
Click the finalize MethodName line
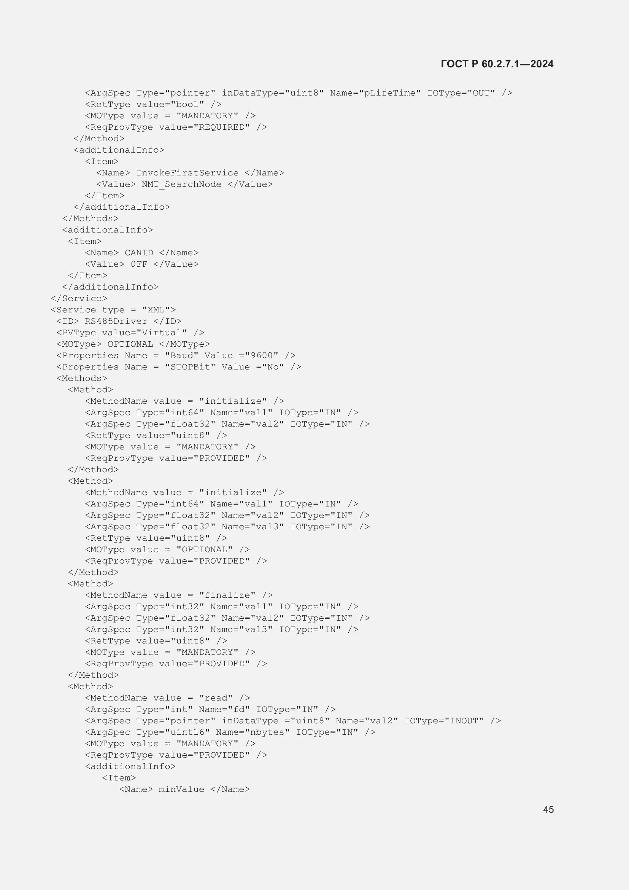[x=179, y=595]
